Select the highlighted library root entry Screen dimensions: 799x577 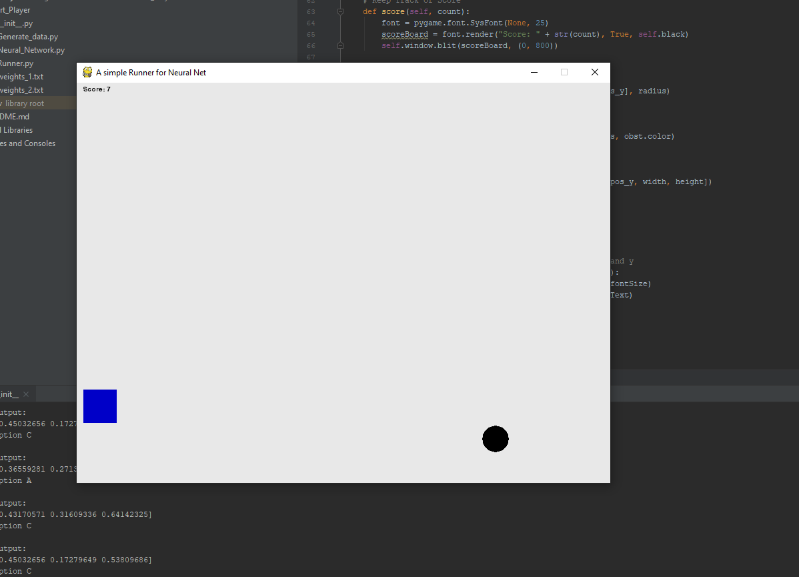(x=38, y=103)
